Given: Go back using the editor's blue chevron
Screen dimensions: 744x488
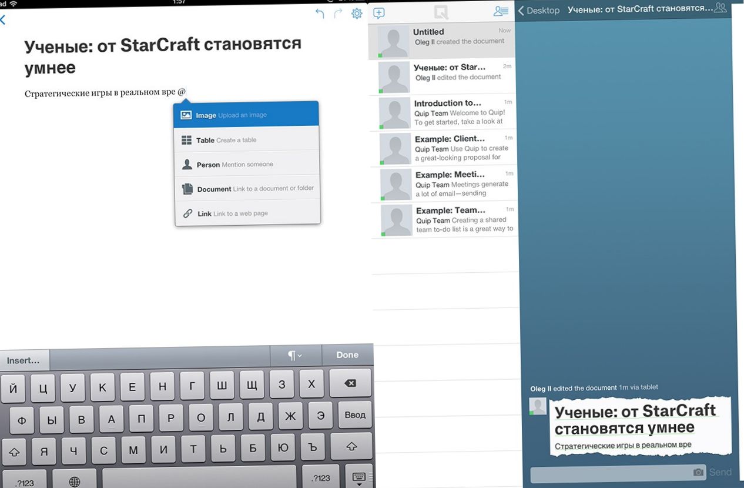Looking at the screenshot, I should pyautogui.click(x=2, y=19).
